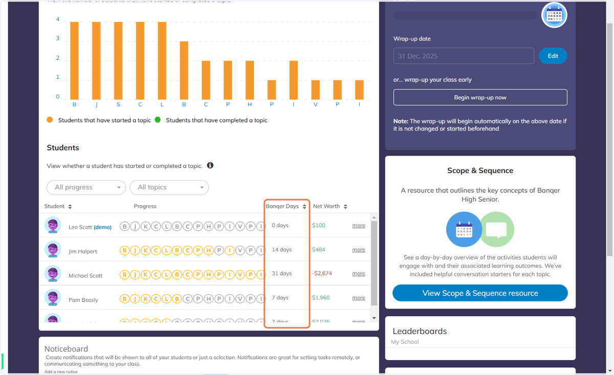Screen dimensions: 614x375
Task: Click Jim Halpert's name
Action: coord(83,251)
